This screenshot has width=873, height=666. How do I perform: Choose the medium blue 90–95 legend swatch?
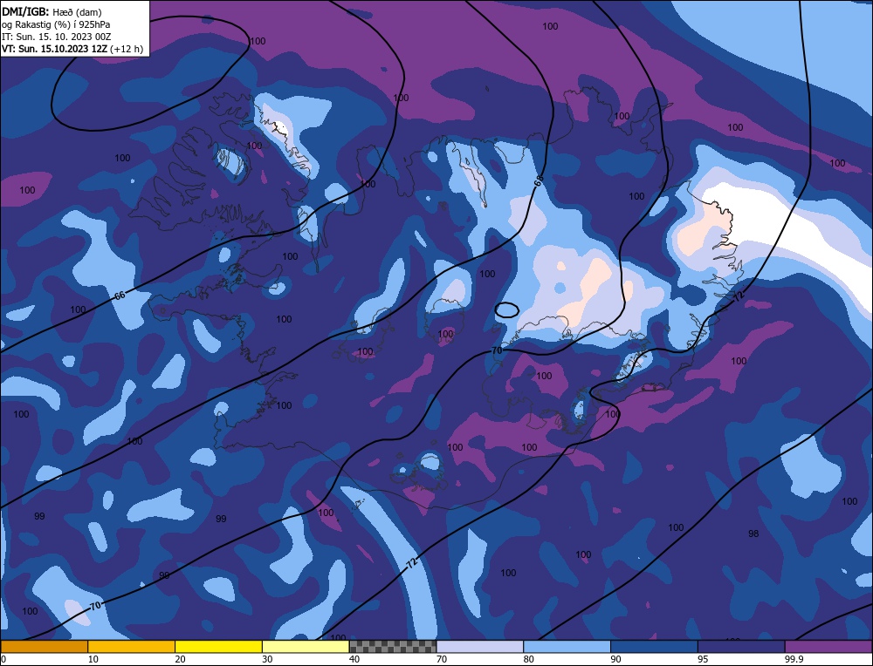(654, 647)
